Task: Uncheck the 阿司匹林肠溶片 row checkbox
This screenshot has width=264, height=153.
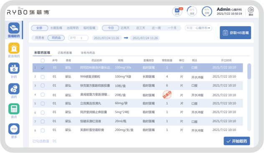Action: (x=43, y=68)
